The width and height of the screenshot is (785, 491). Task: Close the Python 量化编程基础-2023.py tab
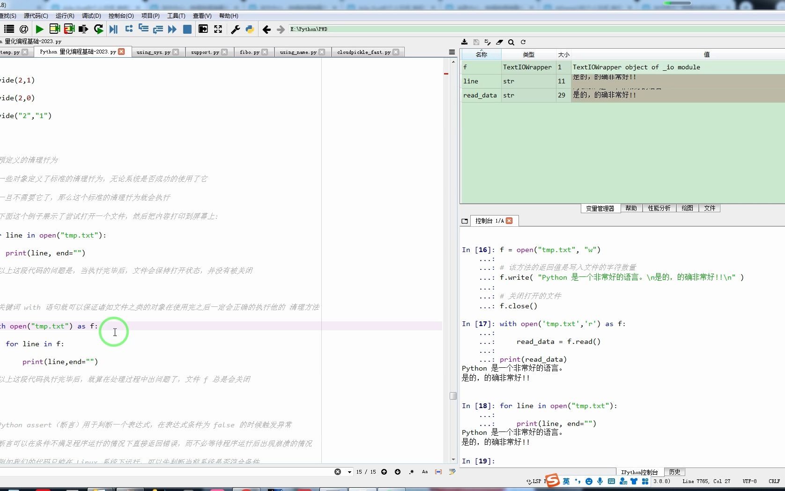[x=122, y=52]
